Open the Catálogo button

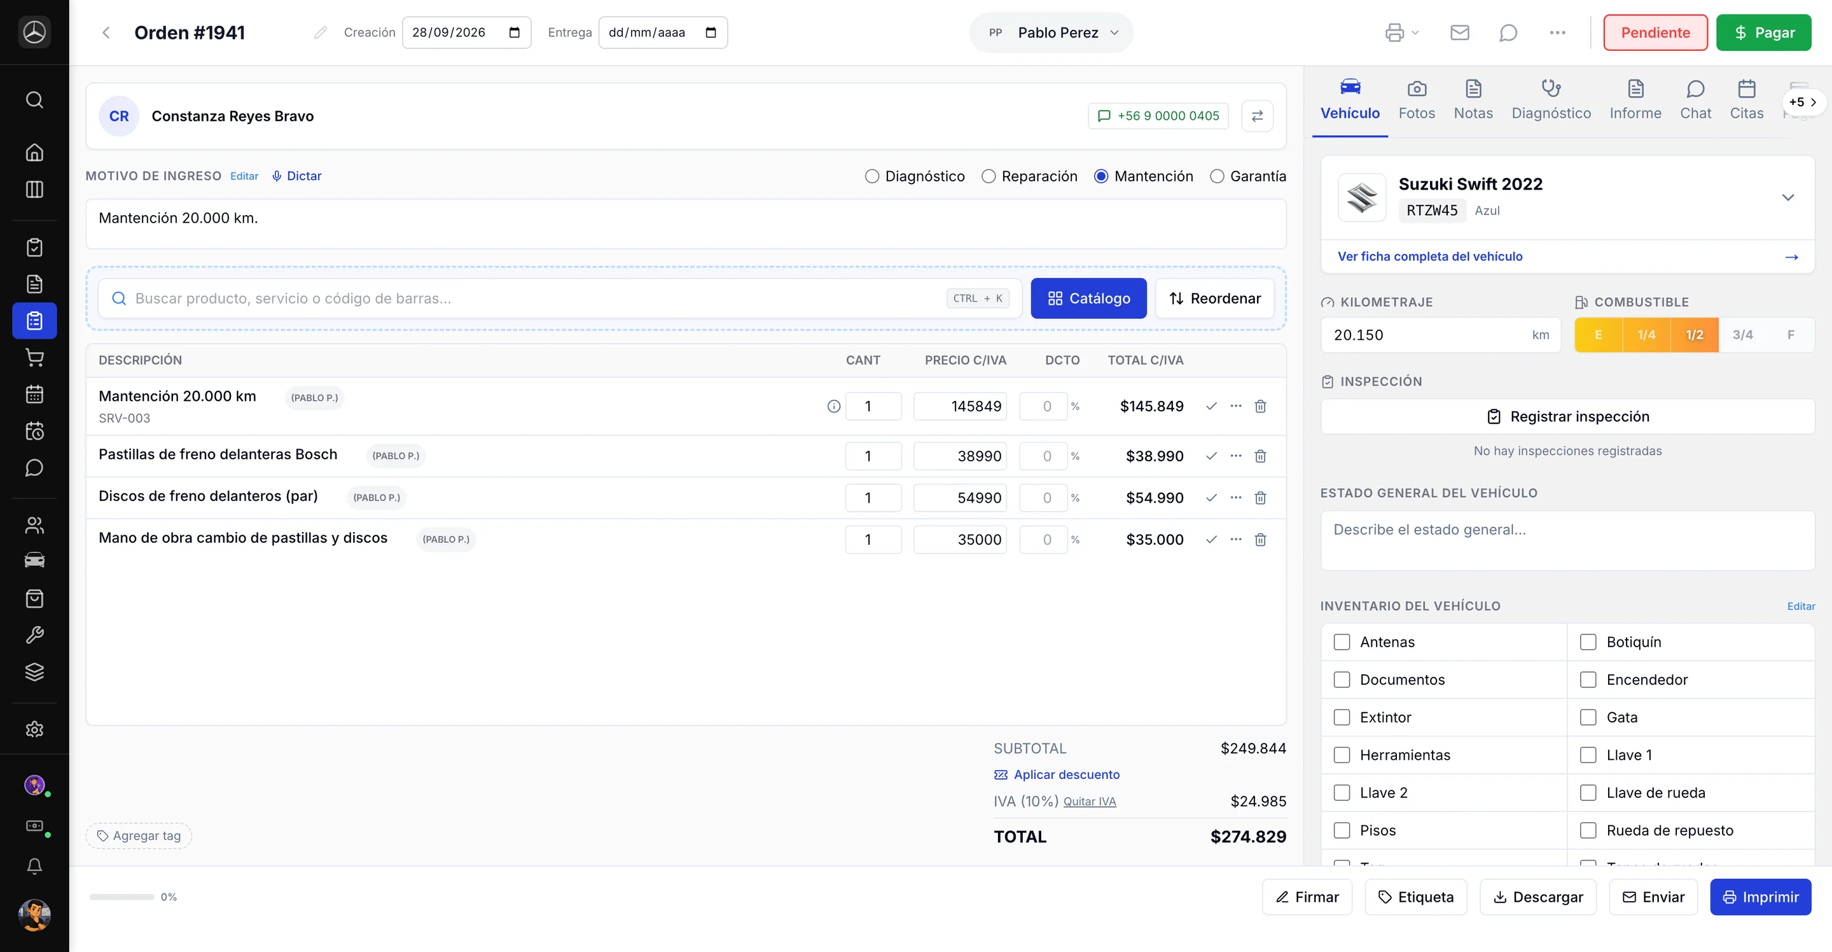pyautogui.click(x=1088, y=298)
